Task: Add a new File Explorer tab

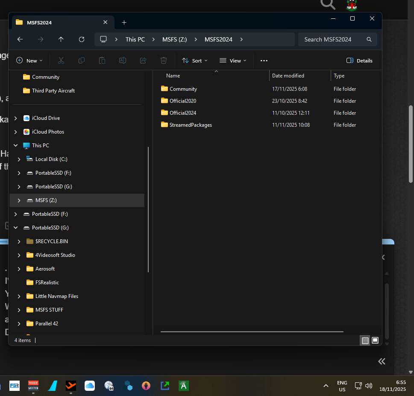Action: tap(124, 22)
